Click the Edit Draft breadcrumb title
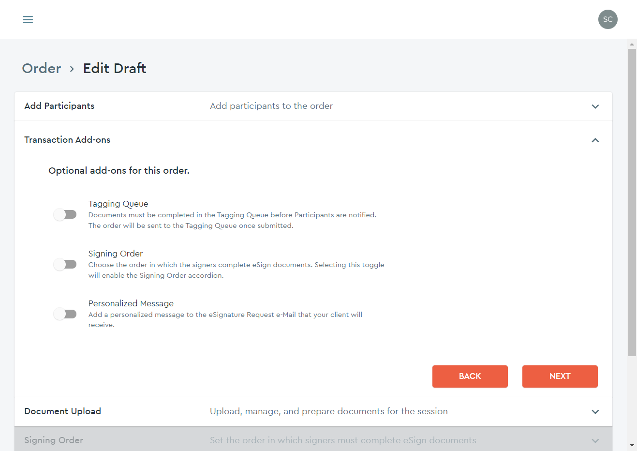The image size is (637, 451). pos(115,68)
